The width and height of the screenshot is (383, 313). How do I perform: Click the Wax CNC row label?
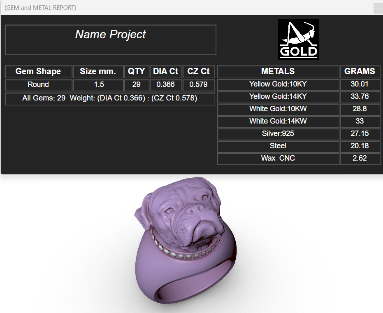[x=278, y=159]
